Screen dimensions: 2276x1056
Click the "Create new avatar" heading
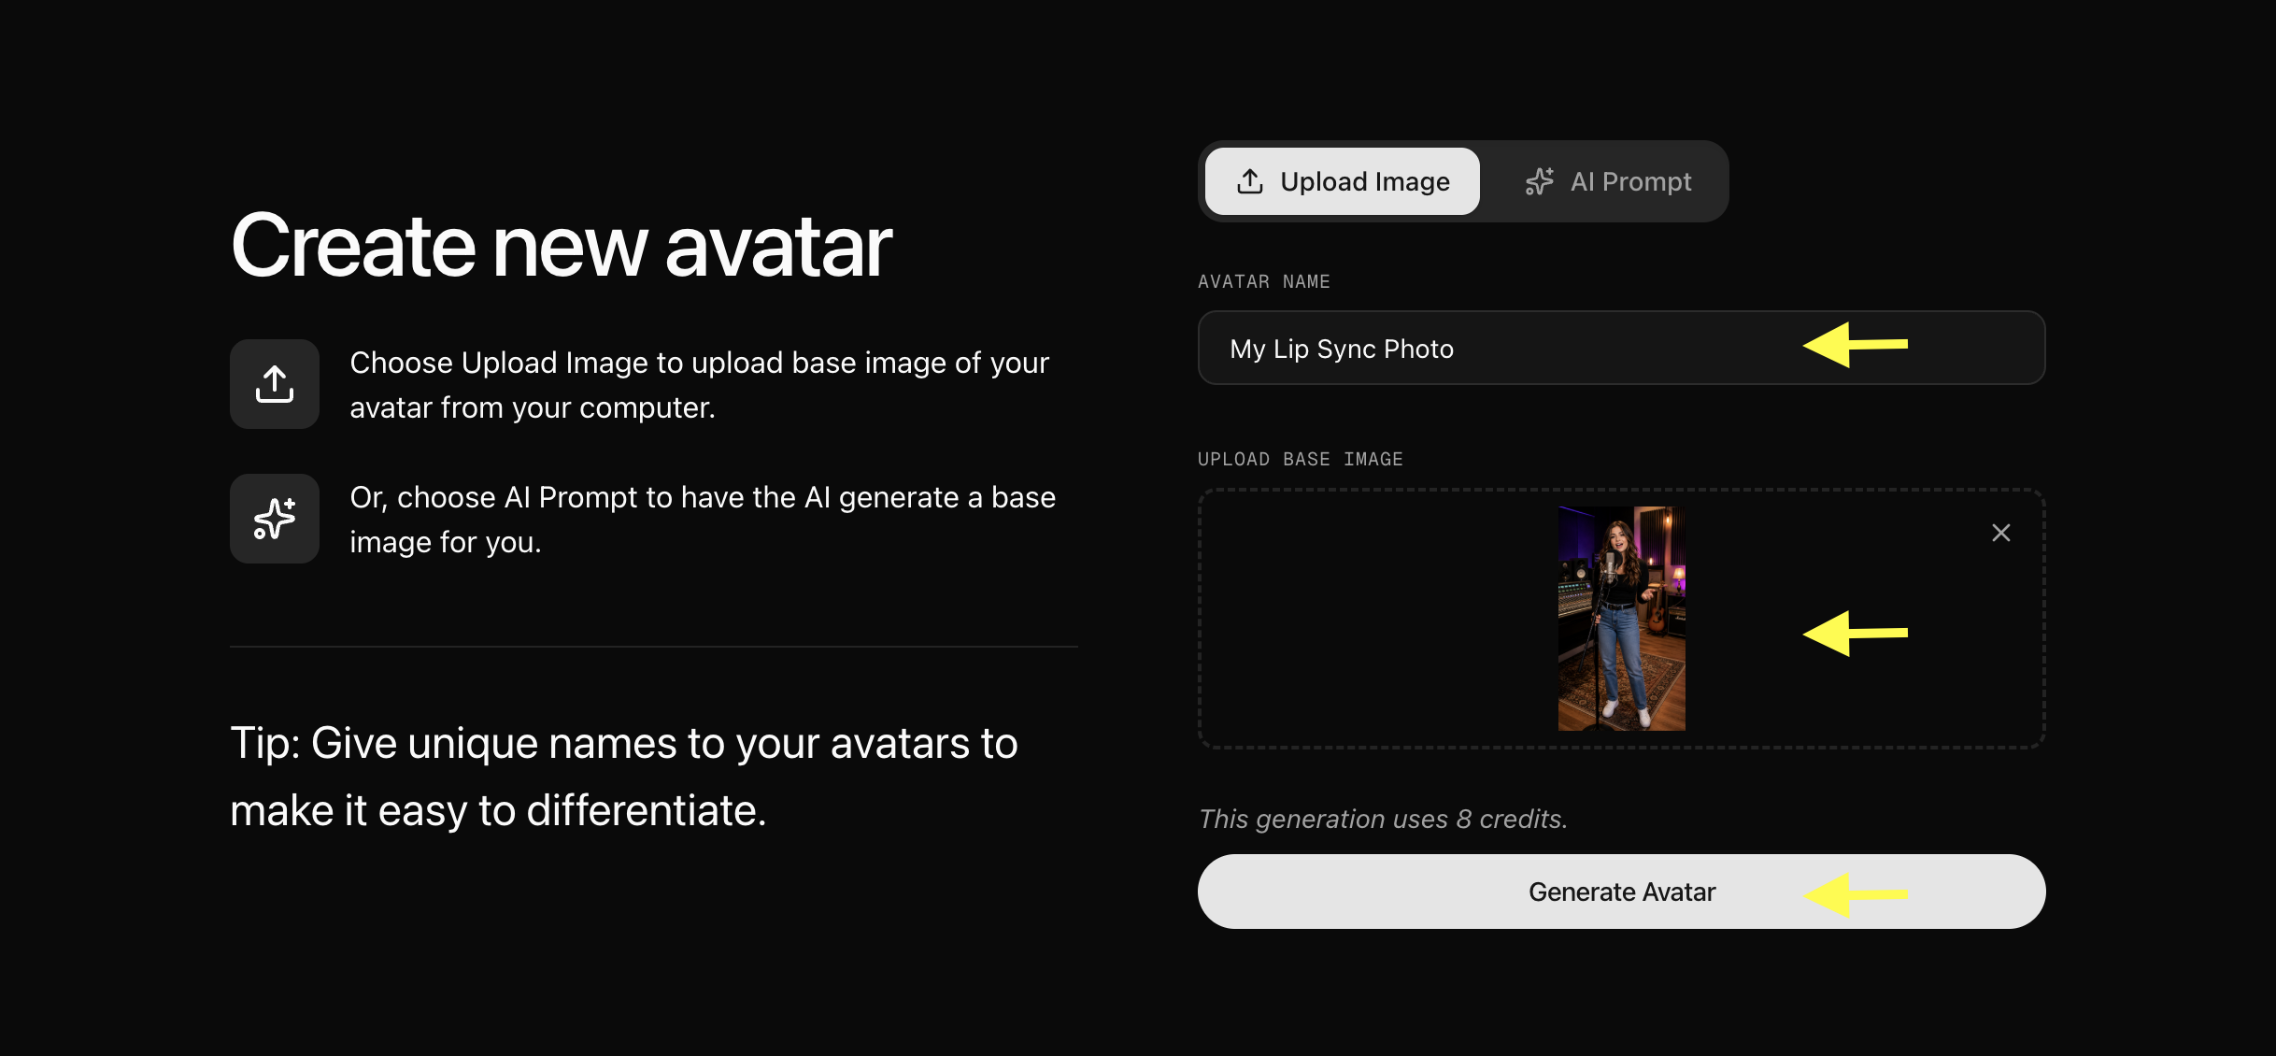click(x=562, y=245)
